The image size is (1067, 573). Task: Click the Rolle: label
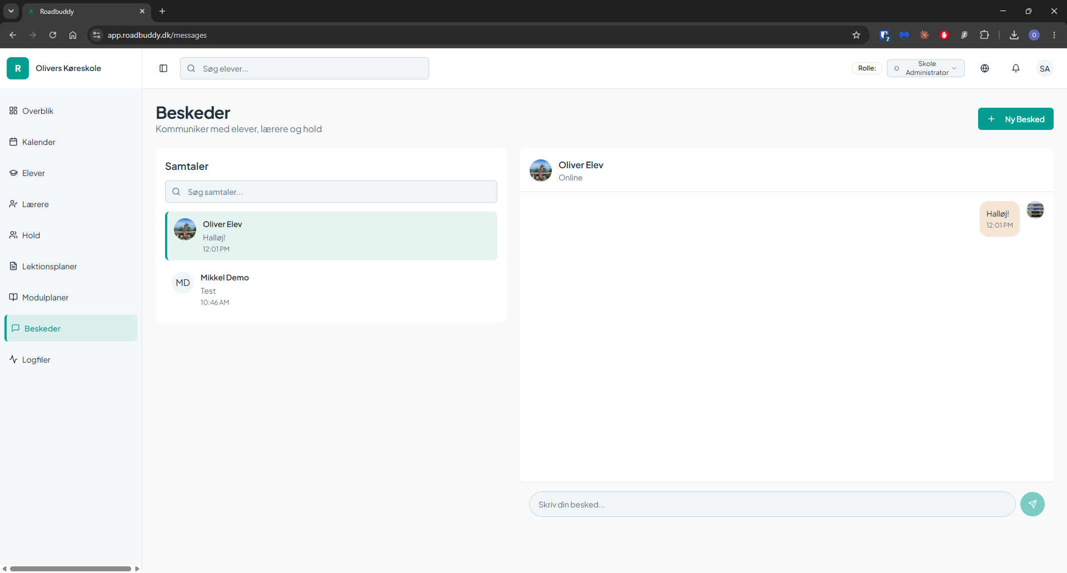click(867, 68)
